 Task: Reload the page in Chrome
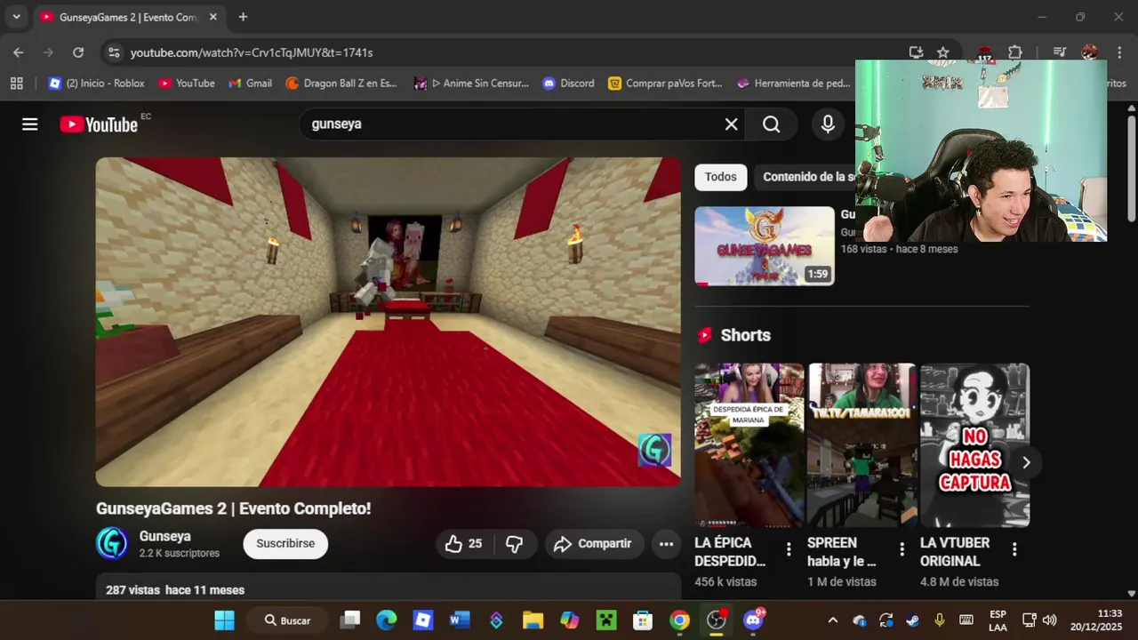pos(78,52)
